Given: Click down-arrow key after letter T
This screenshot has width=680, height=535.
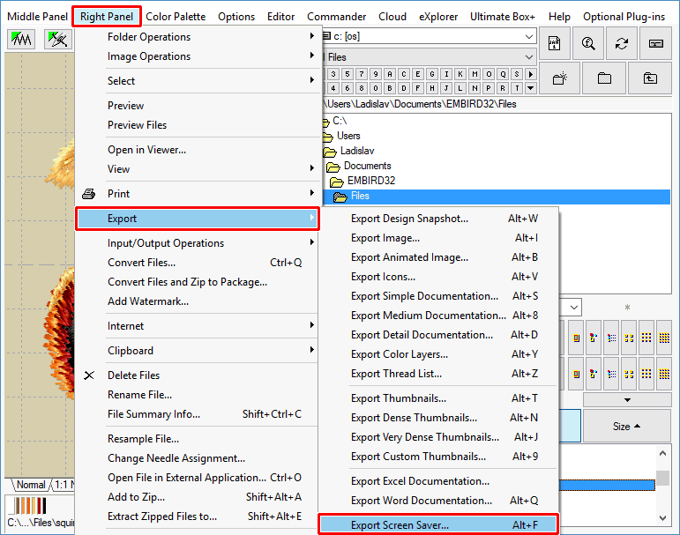Looking at the screenshot, I should point(530,88).
